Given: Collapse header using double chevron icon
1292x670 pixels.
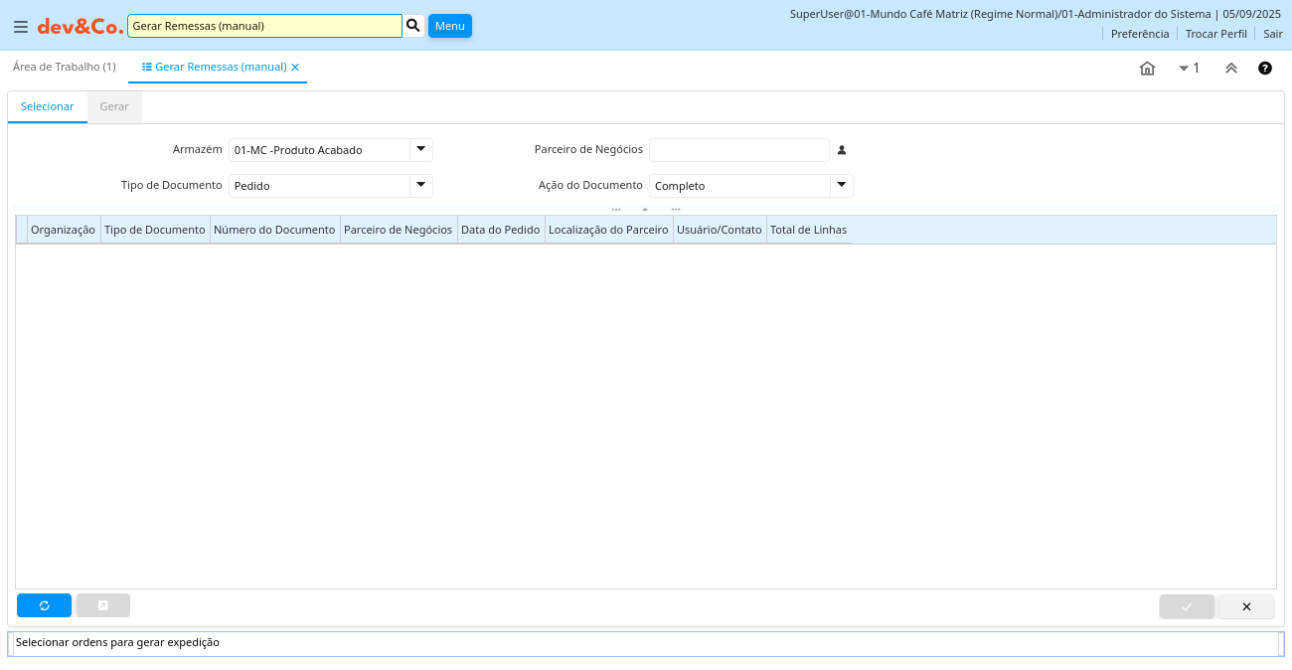Looking at the screenshot, I should [x=1230, y=69].
